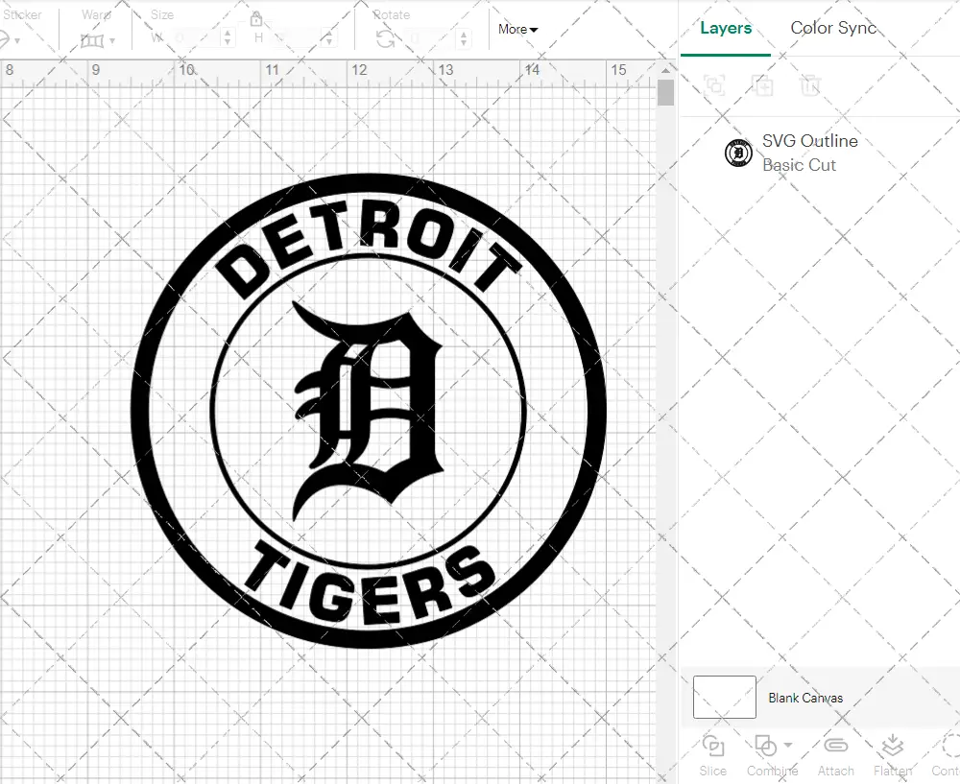Image resolution: width=960 pixels, height=784 pixels.
Task: Open the More dropdown
Action: point(517,30)
